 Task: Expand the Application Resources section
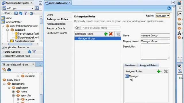3,47
